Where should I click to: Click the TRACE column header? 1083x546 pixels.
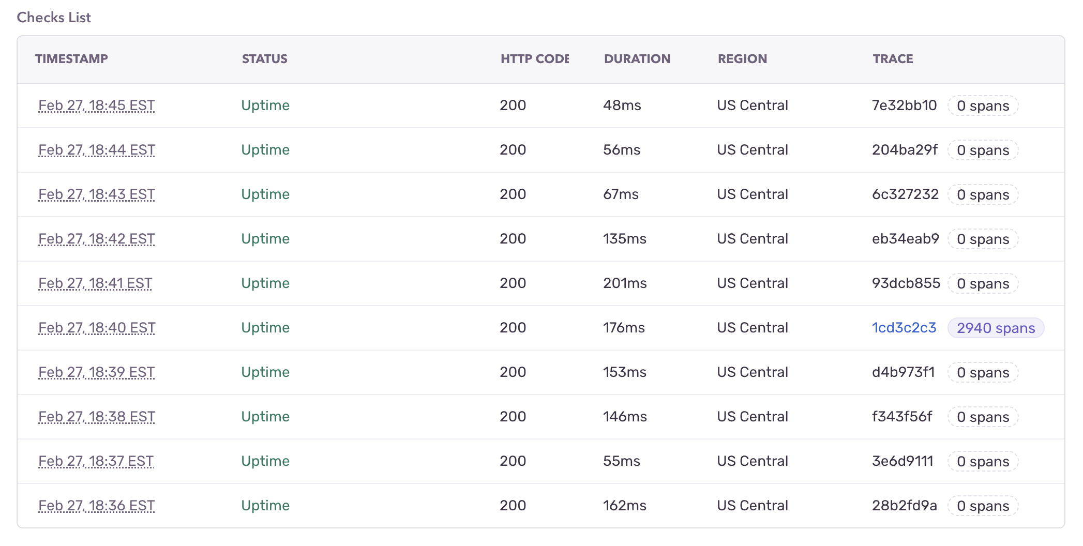click(893, 59)
